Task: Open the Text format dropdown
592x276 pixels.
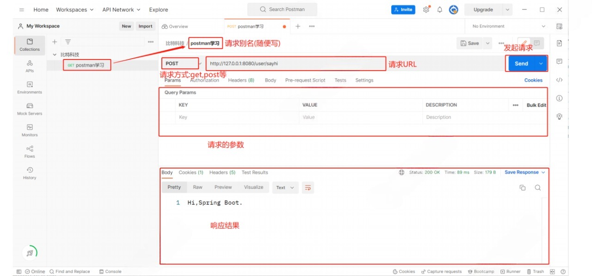Action: 285,187
